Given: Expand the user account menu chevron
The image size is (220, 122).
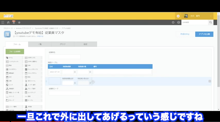Looking at the screenshot, I should coord(211,16).
